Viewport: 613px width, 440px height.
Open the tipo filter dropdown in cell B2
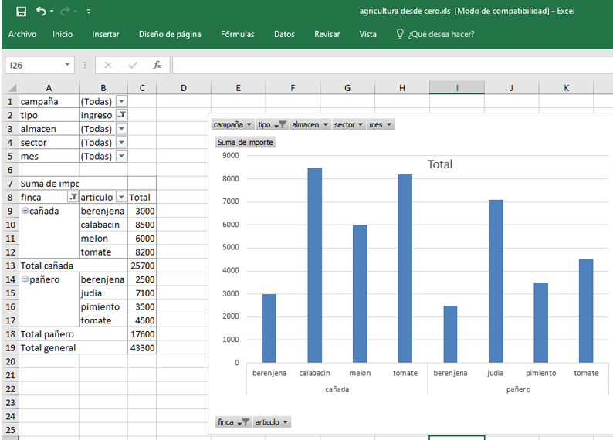[x=121, y=115]
